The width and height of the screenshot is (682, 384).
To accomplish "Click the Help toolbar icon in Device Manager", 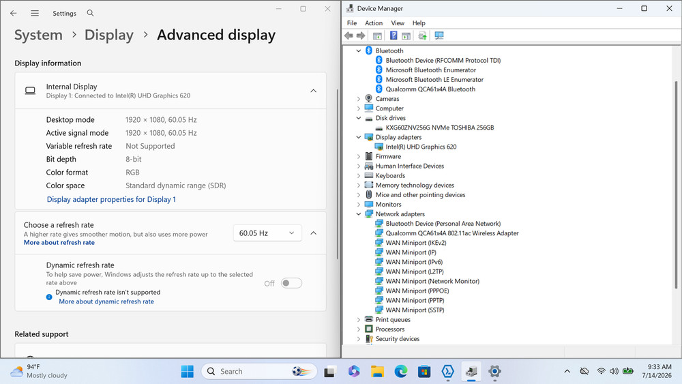I will pos(394,35).
